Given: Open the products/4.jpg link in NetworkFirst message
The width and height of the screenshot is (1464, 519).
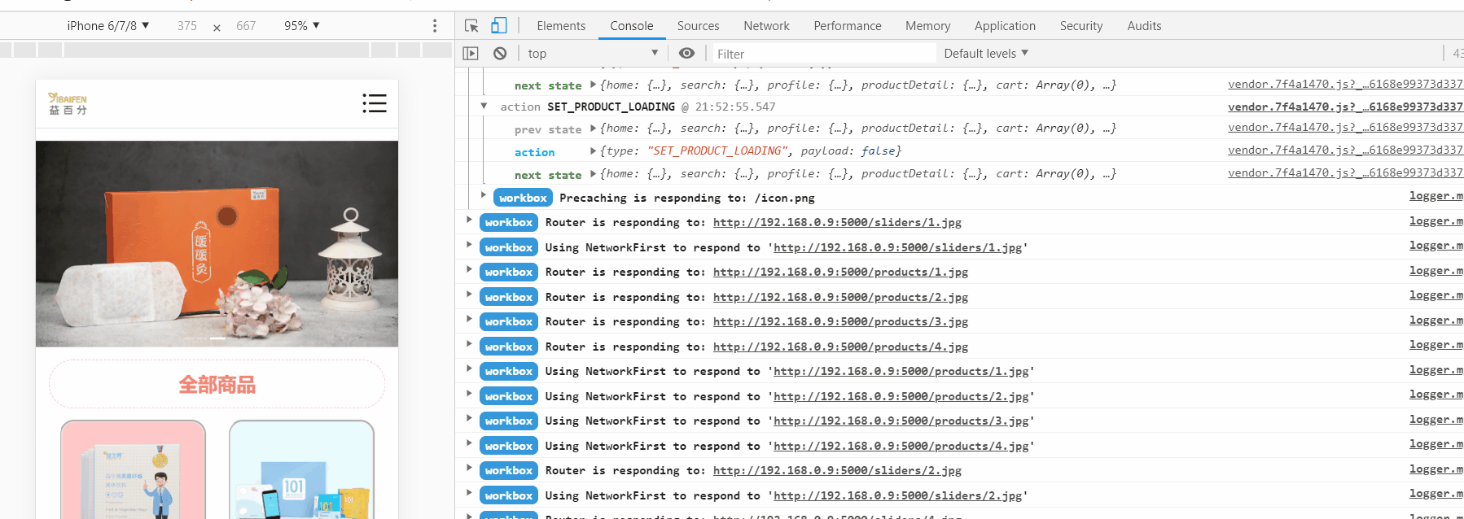Looking at the screenshot, I should [901, 446].
